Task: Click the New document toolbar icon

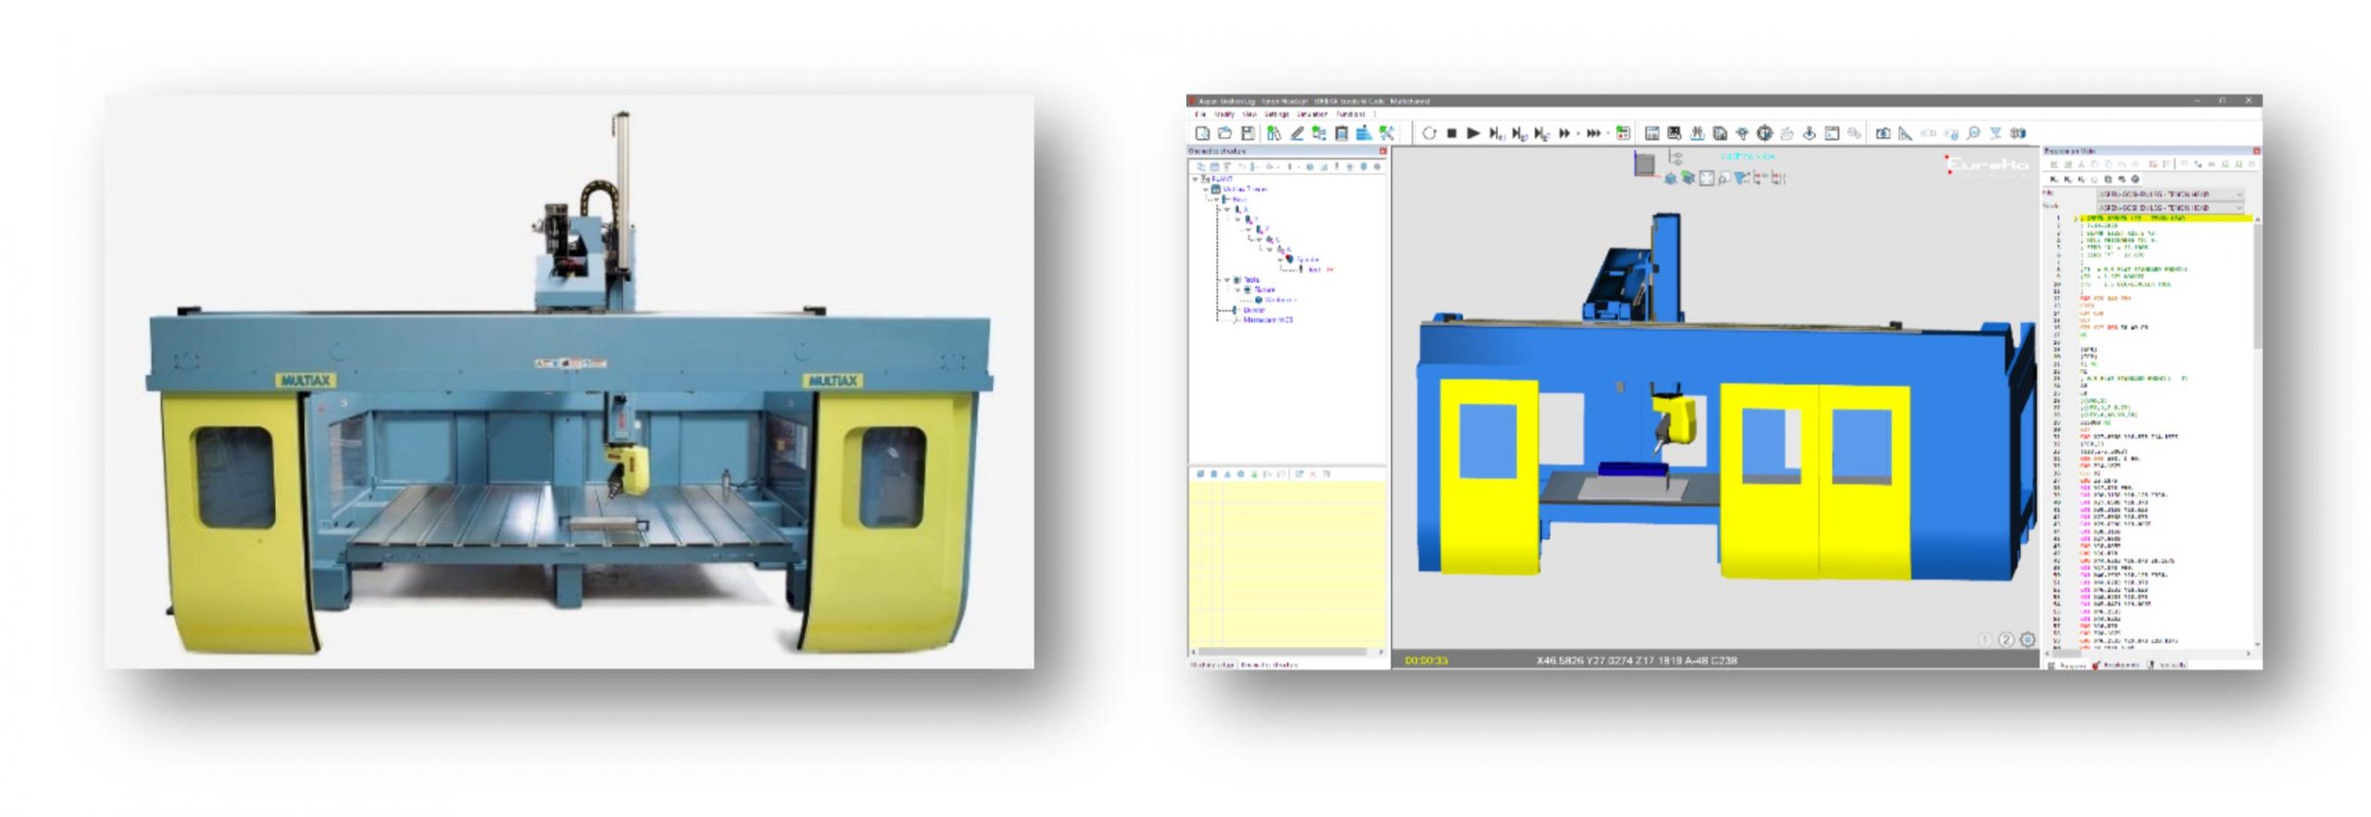Action: coord(1202,133)
